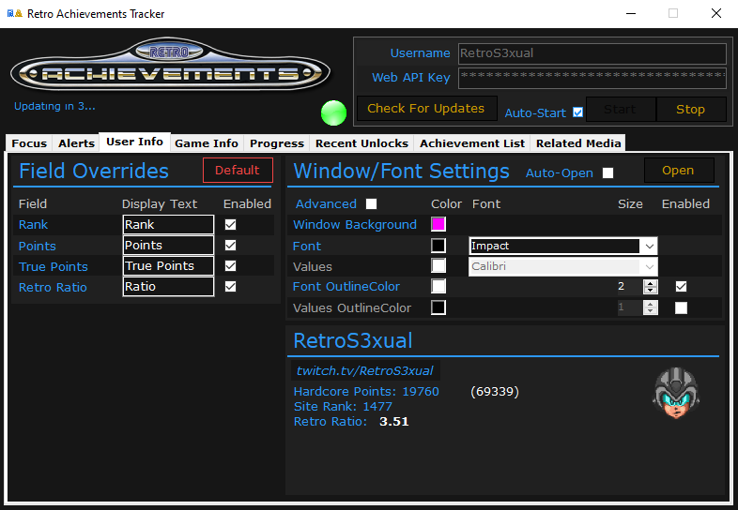Uncheck the Retro Ratio Enabled checkbox
This screenshot has height=510, width=738.
pyautogui.click(x=230, y=287)
